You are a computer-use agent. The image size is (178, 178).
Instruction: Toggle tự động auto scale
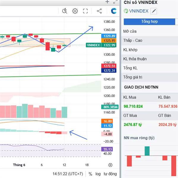(x=110, y=174)
